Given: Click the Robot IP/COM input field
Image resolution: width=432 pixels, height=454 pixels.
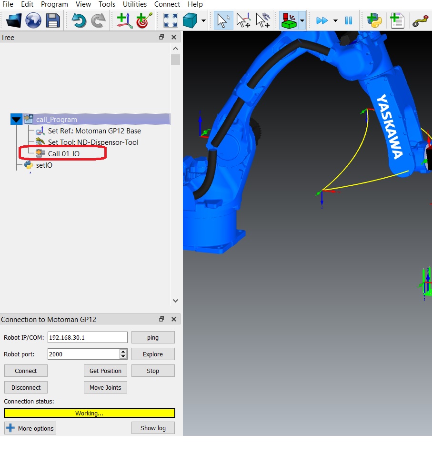Looking at the screenshot, I should point(88,337).
